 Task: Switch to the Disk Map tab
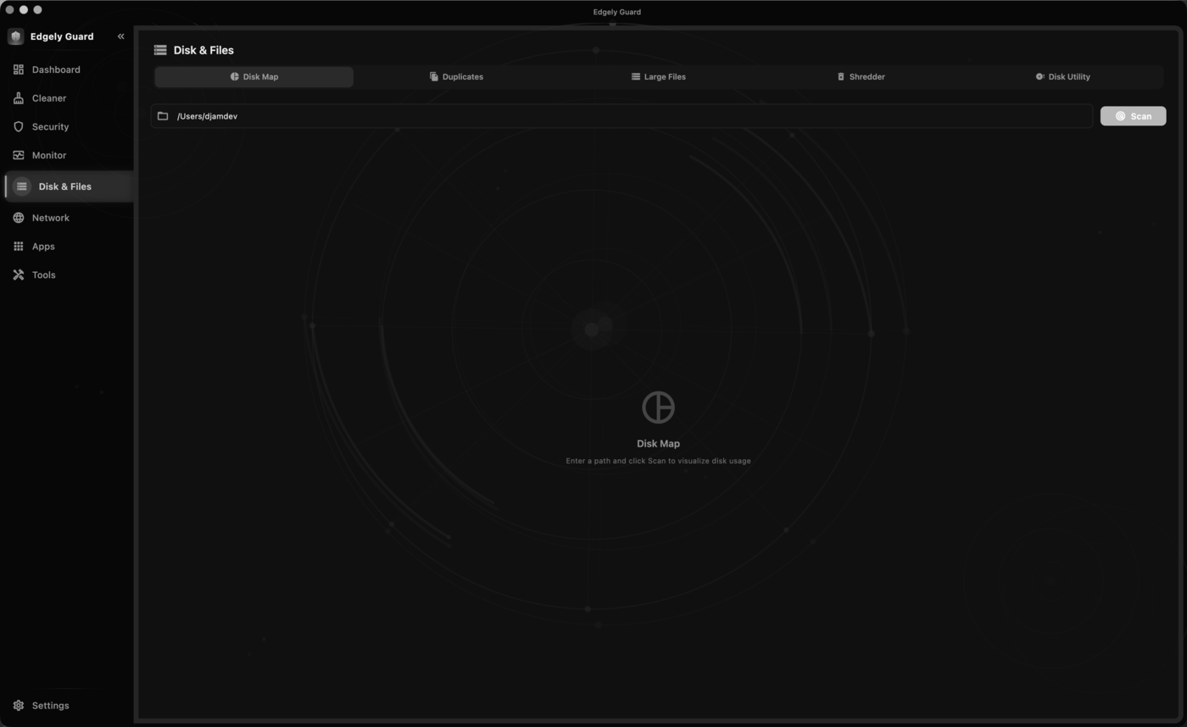(254, 77)
